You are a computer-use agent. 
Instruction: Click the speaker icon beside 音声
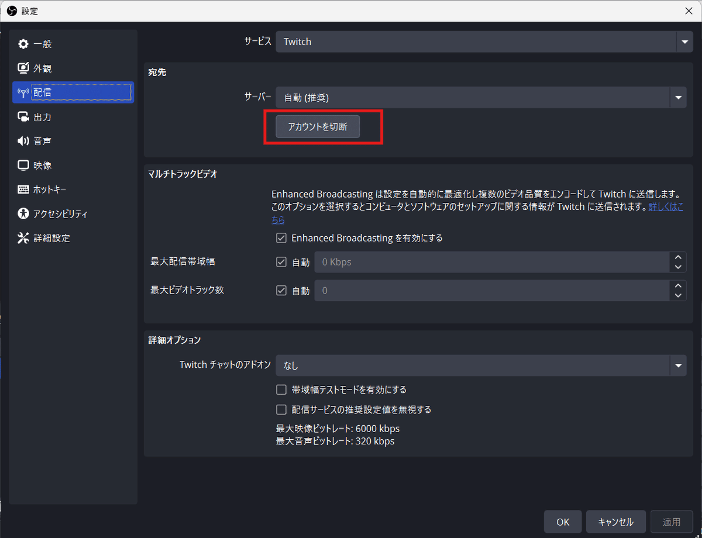click(23, 141)
